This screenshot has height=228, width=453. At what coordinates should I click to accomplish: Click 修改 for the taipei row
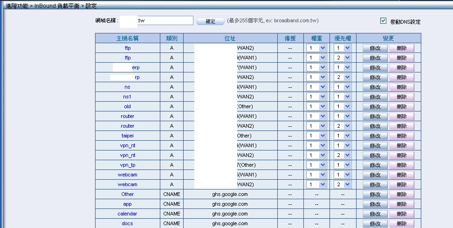coord(375,136)
